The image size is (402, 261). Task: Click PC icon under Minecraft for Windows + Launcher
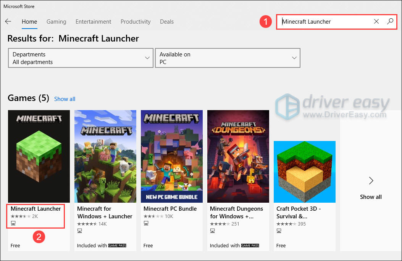80,231
